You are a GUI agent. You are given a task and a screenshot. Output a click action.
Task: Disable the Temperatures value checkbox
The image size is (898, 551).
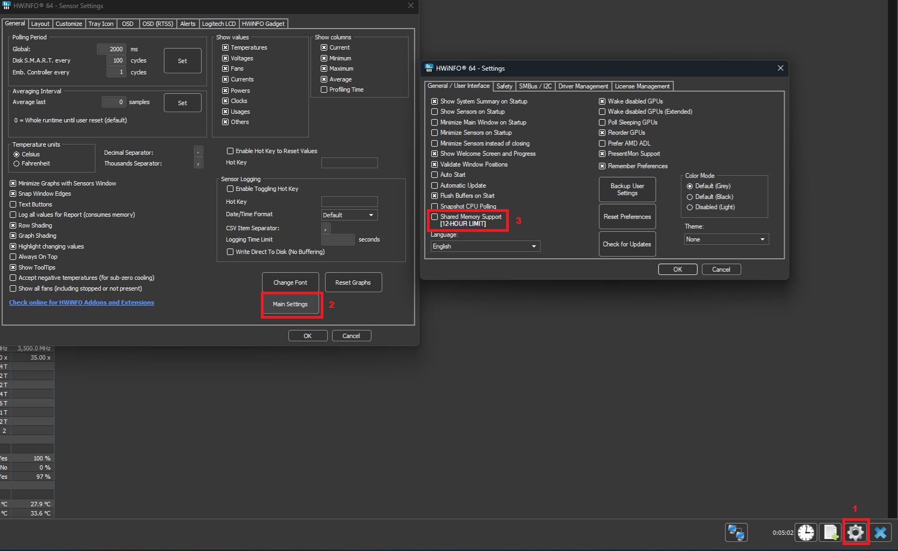coord(225,47)
